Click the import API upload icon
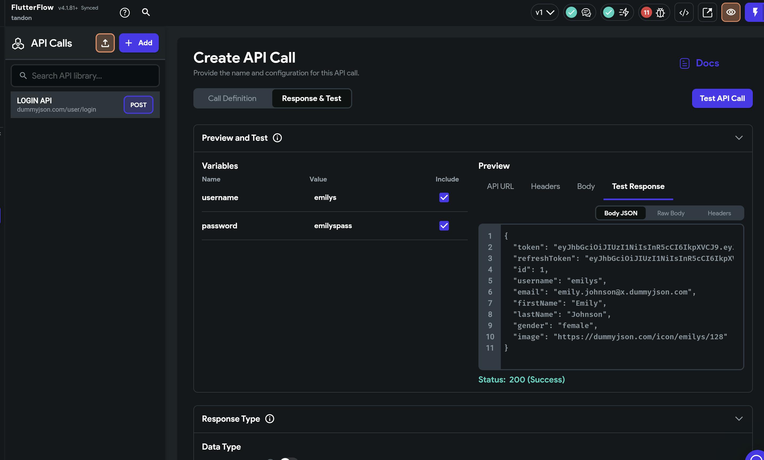Image resolution: width=764 pixels, height=460 pixels. (x=105, y=43)
